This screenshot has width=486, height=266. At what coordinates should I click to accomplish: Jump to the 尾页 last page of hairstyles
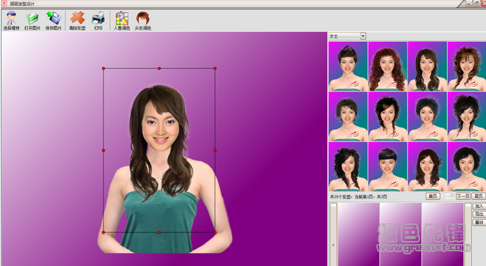pos(478,196)
